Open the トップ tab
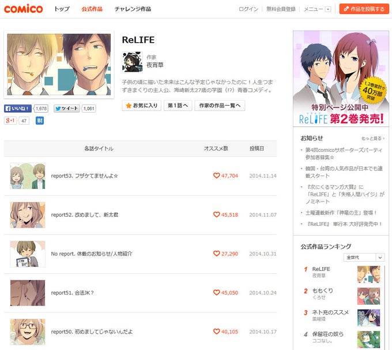 pyautogui.click(x=62, y=9)
